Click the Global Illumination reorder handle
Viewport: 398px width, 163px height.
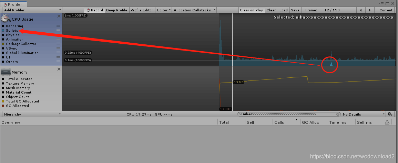coord(58,53)
